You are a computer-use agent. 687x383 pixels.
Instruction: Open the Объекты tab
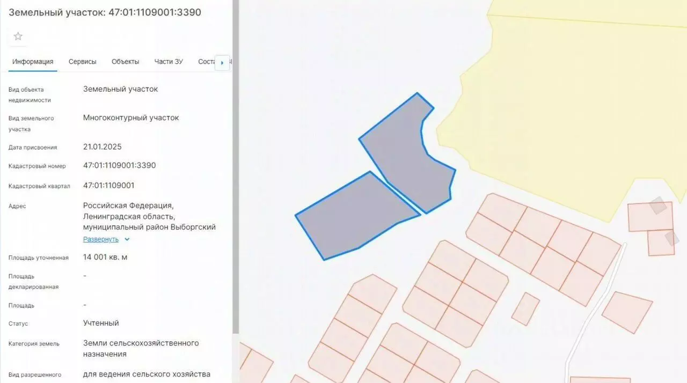pyautogui.click(x=126, y=62)
